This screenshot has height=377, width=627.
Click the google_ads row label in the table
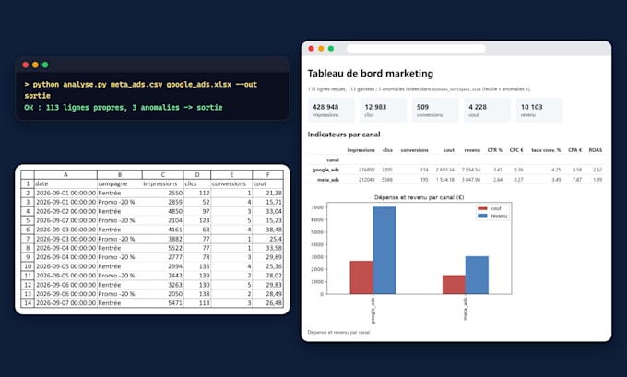(325, 170)
